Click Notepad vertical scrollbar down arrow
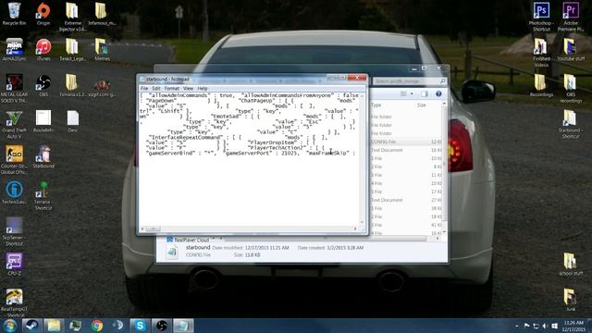Viewport: 592px width, 333px height. [x=362, y=223]
